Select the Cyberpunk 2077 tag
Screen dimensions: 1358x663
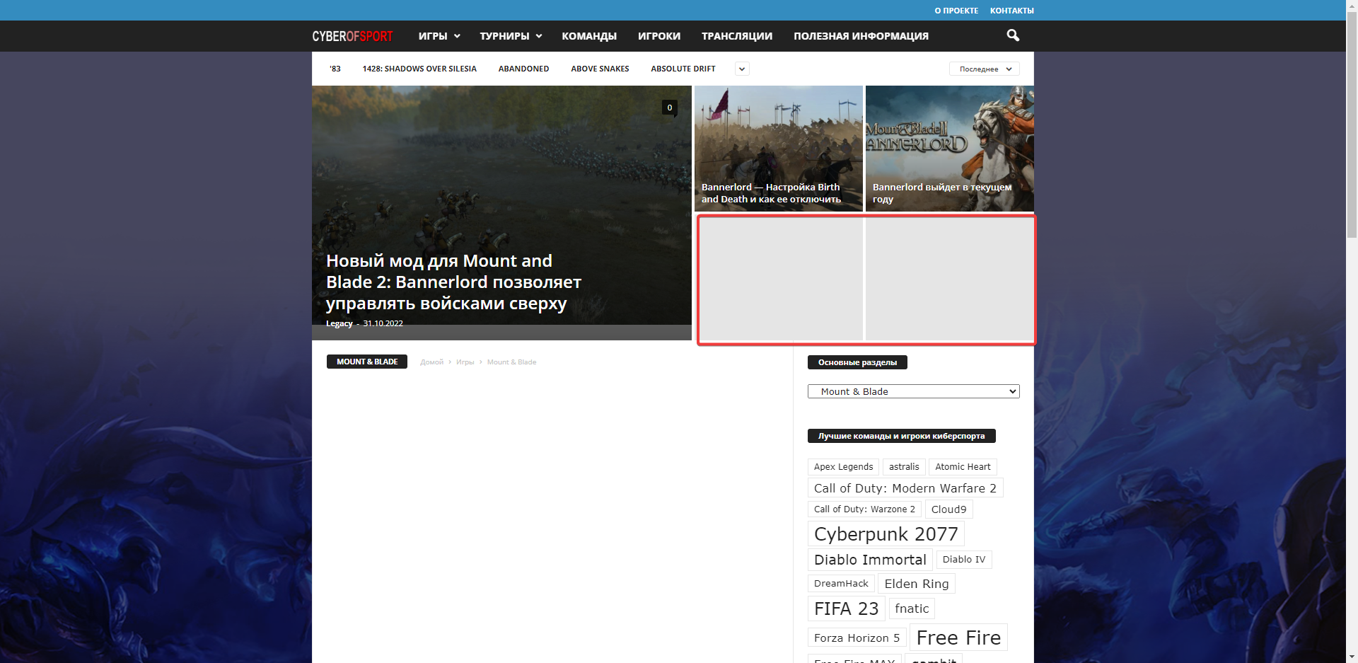coord(886,534)
